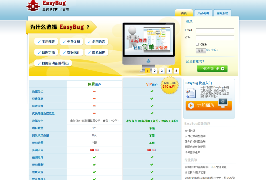Toggle the 记住我 remember me checkbox

click(x=197, y=44)
